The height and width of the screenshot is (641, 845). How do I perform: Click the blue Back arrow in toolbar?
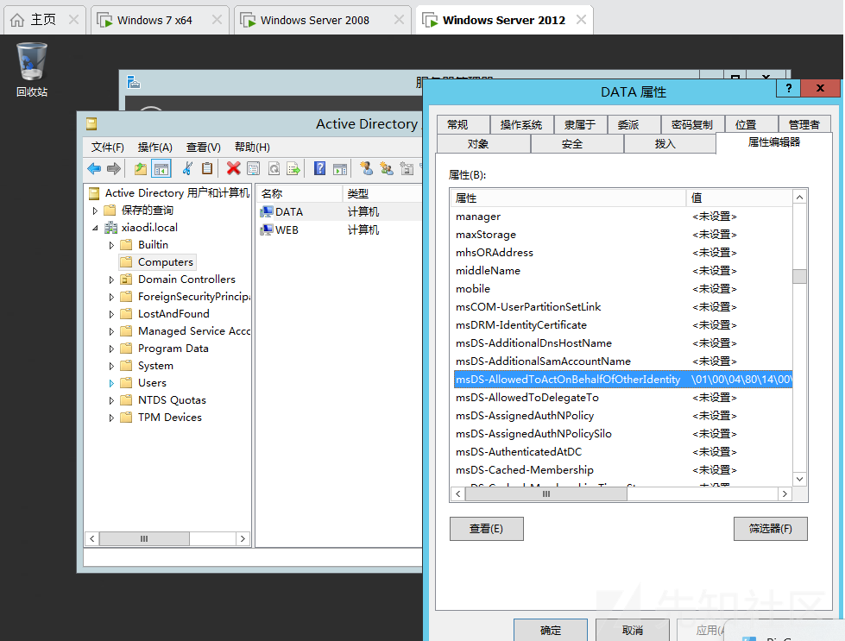[x=94, y=168]
